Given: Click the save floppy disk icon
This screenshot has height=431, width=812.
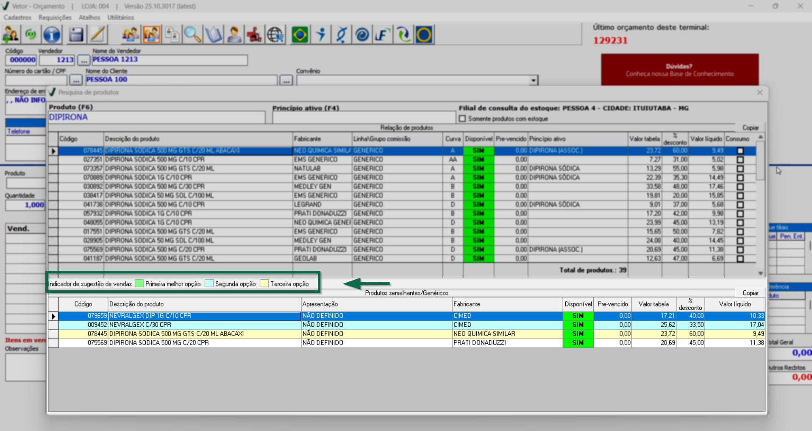Looking at the screenshot, I should tap(76, 34).
